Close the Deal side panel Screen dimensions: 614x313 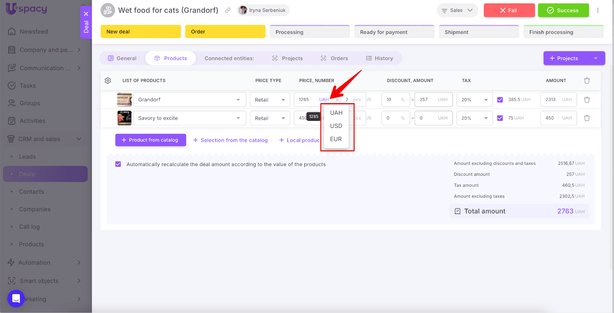point(86,14)
